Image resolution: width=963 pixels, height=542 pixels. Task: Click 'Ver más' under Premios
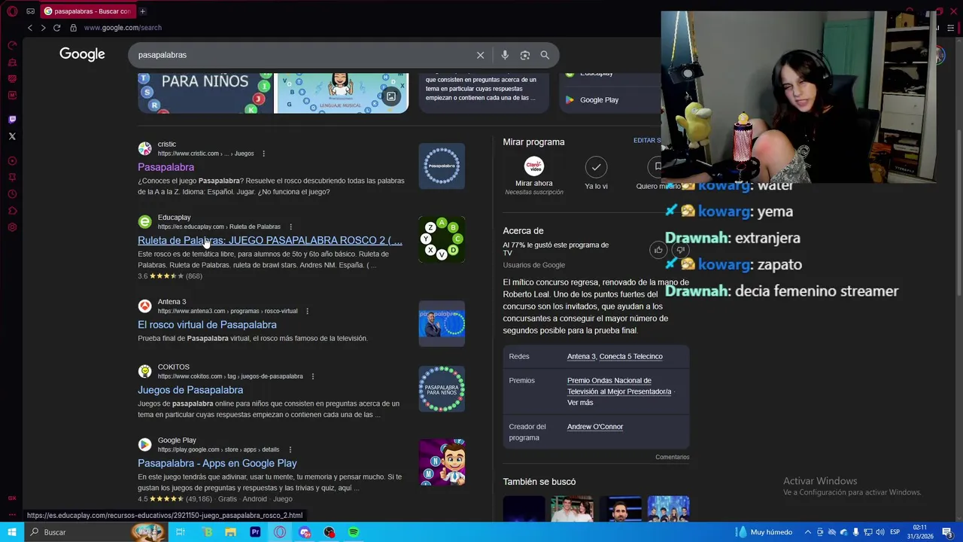click(580, 403)
